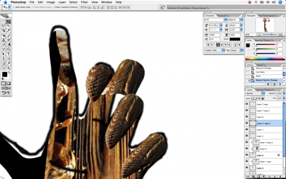Hide the Layer 6 layer
The width and height of the screenshot is (286, 179).
pos(247,148)
